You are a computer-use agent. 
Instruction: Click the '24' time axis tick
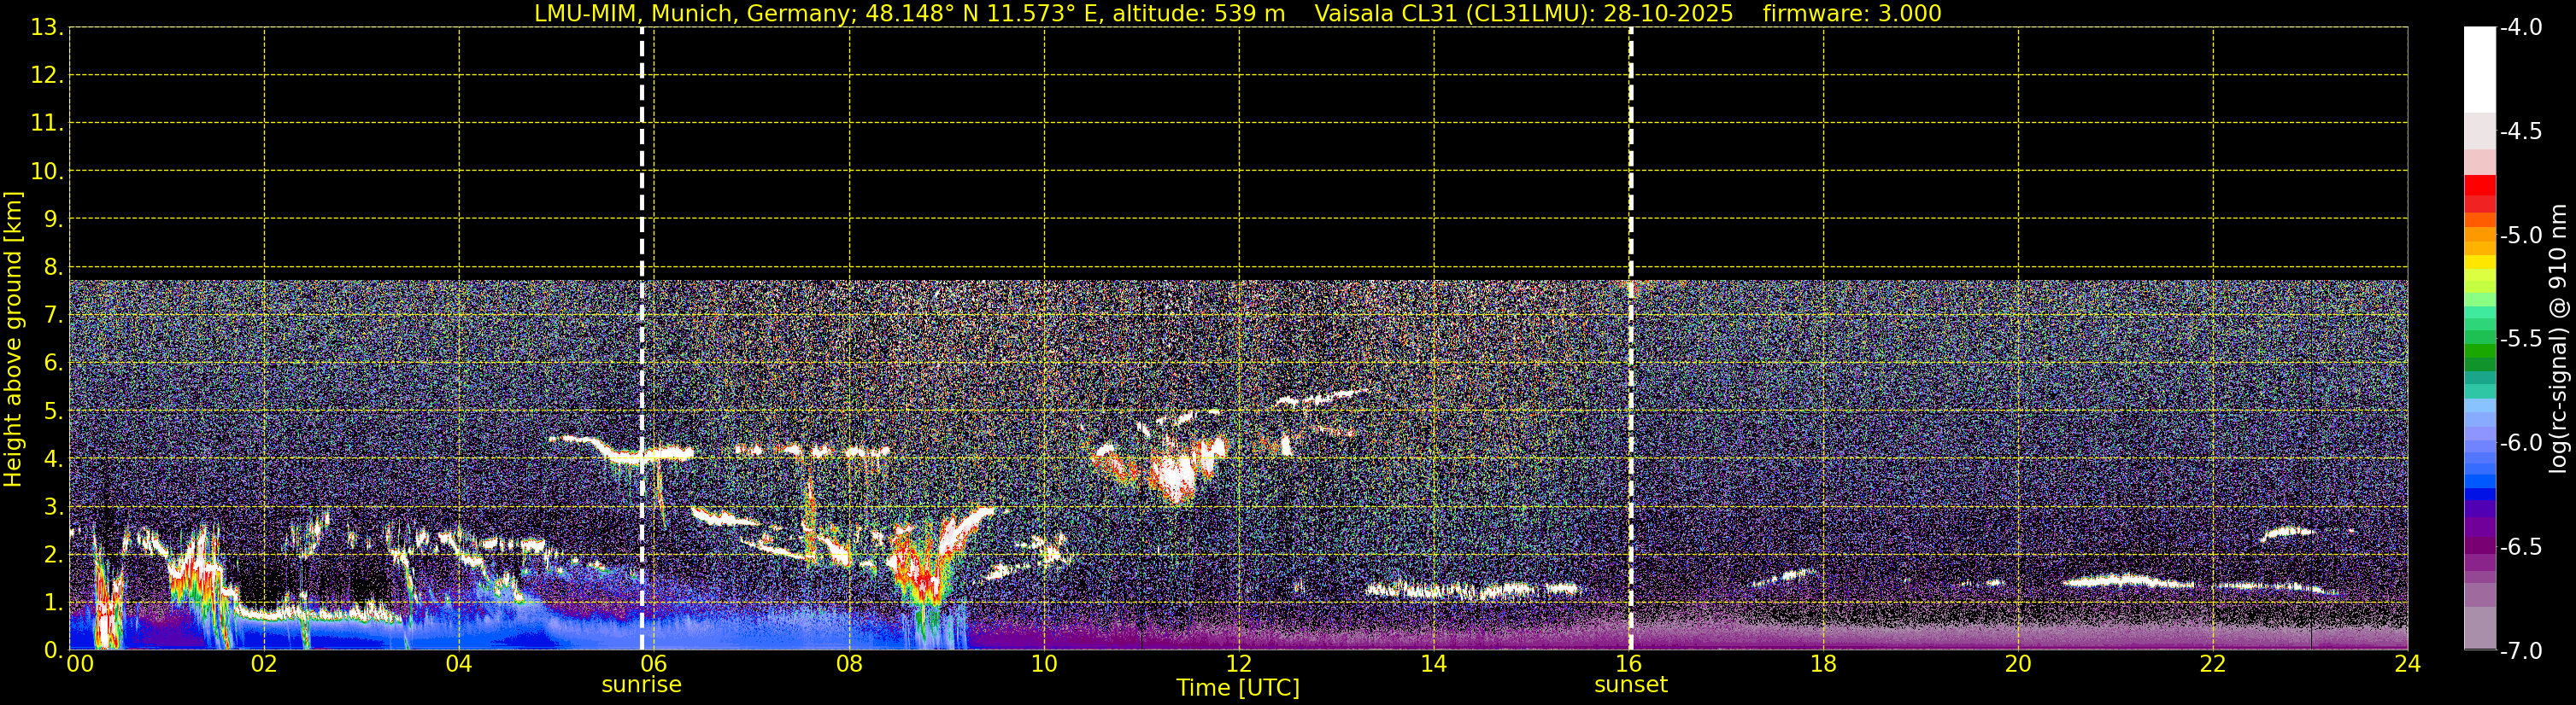[2408, 664]
